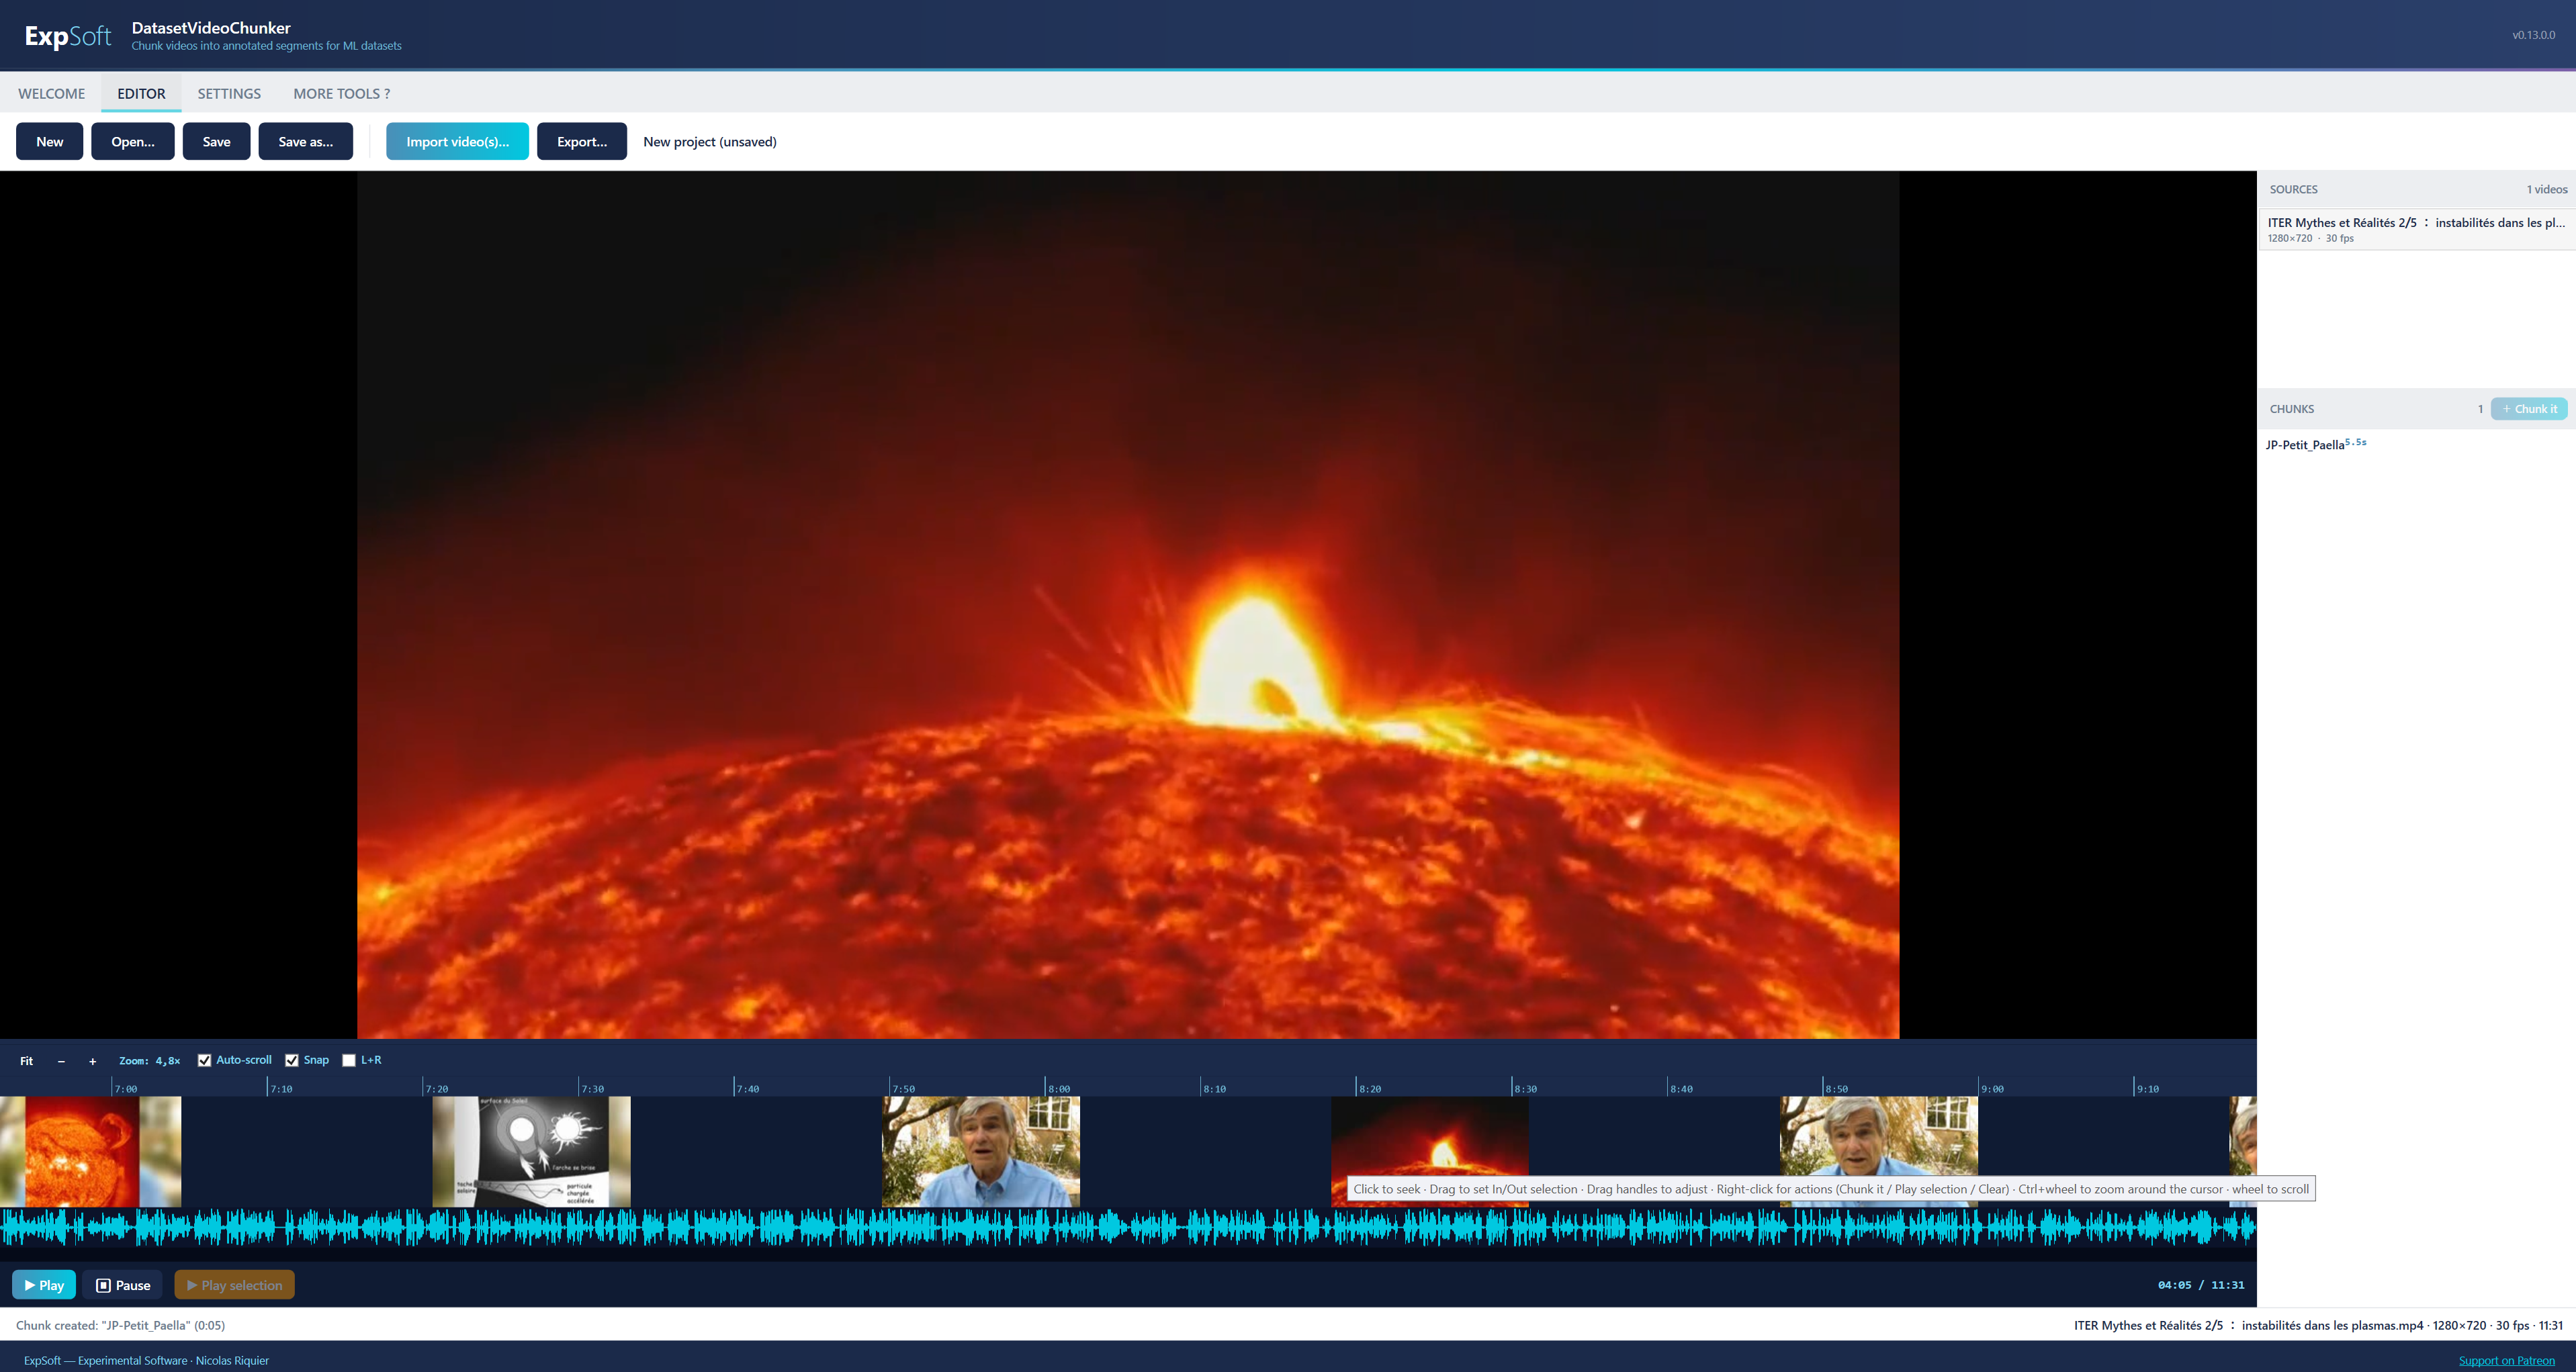Click the man thumbnail near 7:50
The image size is (2576, 1372).
[980, 1151]
